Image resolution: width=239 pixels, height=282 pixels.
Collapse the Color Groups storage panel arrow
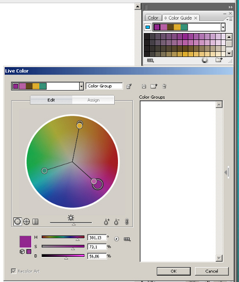226,172
